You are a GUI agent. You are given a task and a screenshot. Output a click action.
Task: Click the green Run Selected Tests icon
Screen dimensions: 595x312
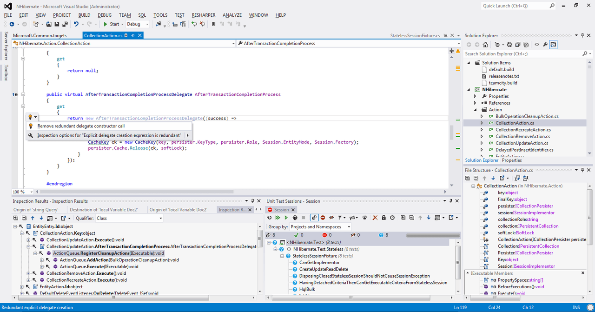point(286,218)
